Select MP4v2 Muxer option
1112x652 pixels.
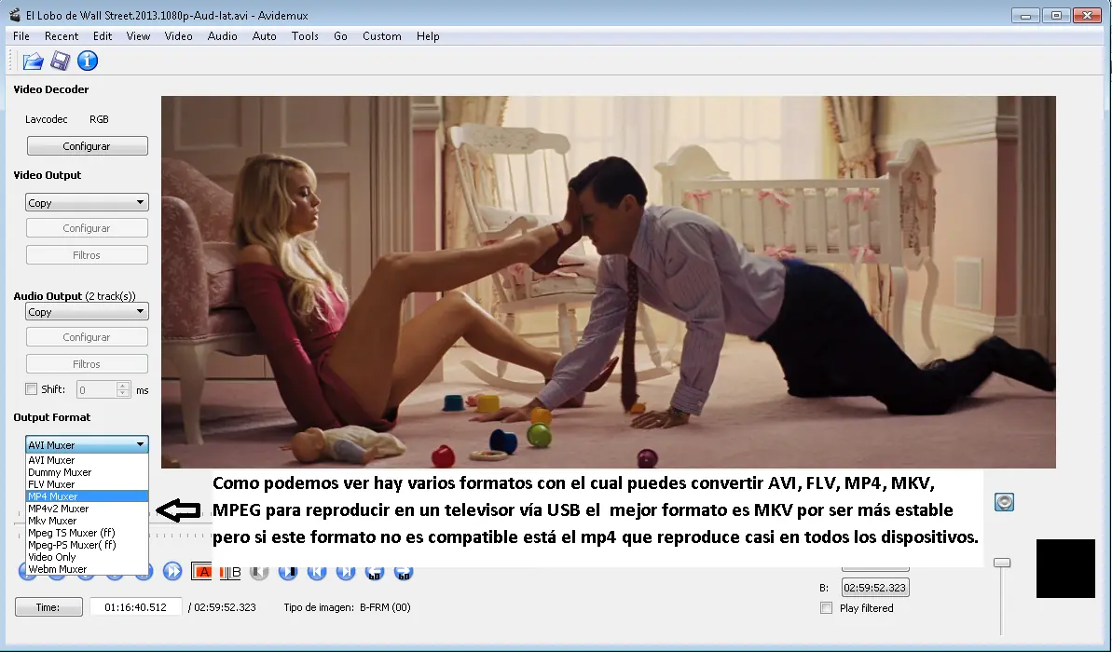pos(87,509)
